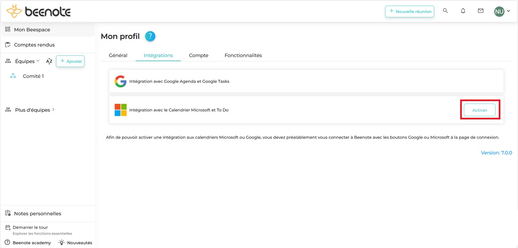The width and height of the screenshot is (518, 248).
Task: Sort teams with the AZ icon
Action: pyautogui.click(x=49, y=61)
